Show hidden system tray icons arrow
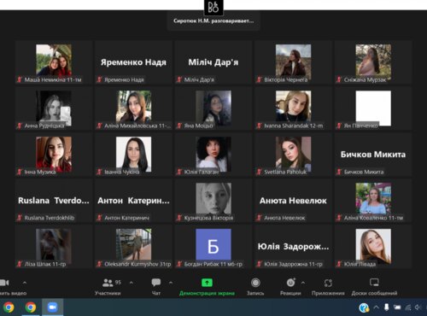 (376, 307)
